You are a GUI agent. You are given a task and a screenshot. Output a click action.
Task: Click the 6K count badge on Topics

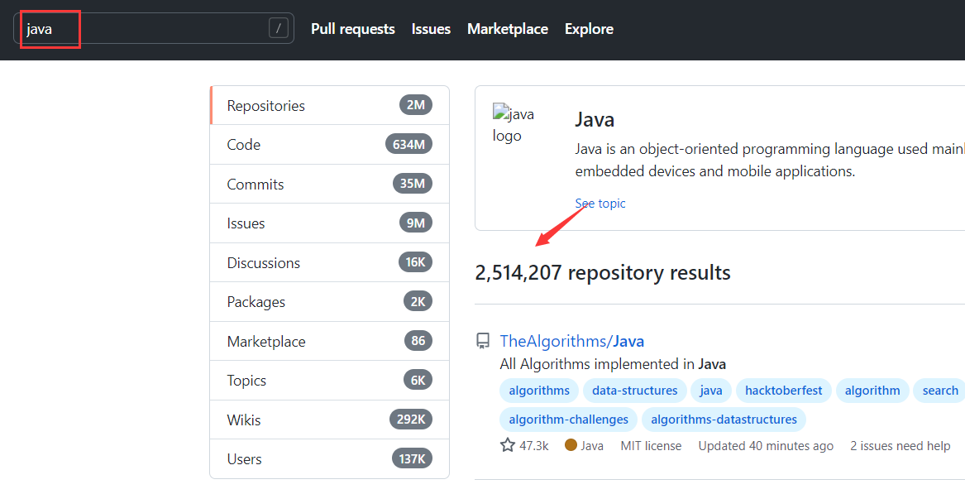click(418, 380)
